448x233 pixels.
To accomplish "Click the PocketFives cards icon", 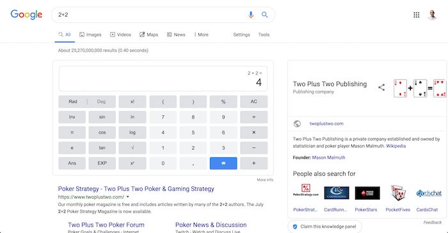I will coord(398,193).
